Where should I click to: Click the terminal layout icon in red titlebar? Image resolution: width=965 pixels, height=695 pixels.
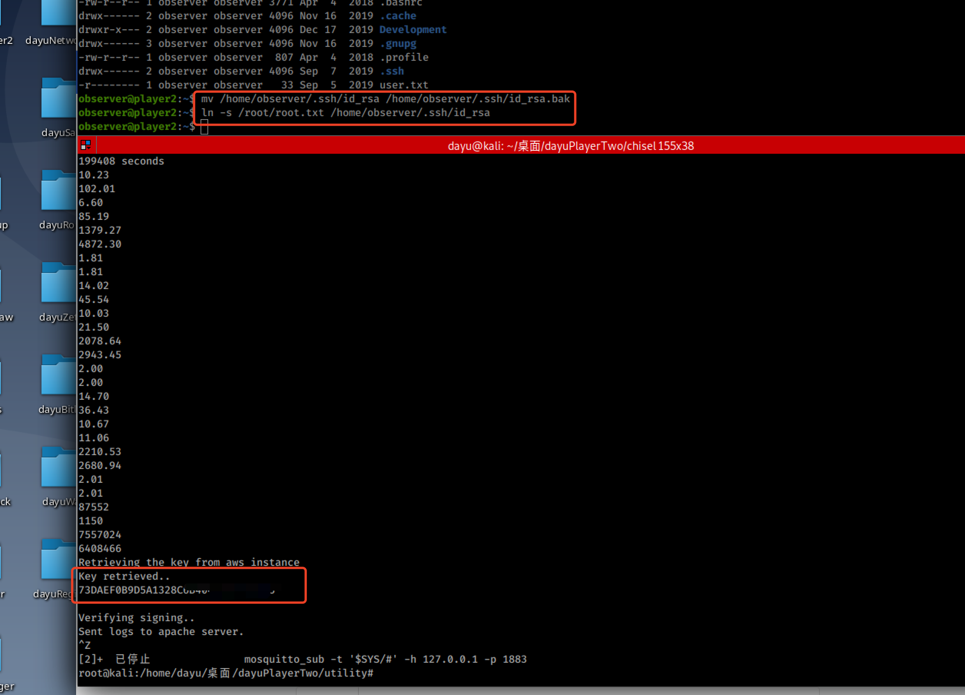[86, 145]
